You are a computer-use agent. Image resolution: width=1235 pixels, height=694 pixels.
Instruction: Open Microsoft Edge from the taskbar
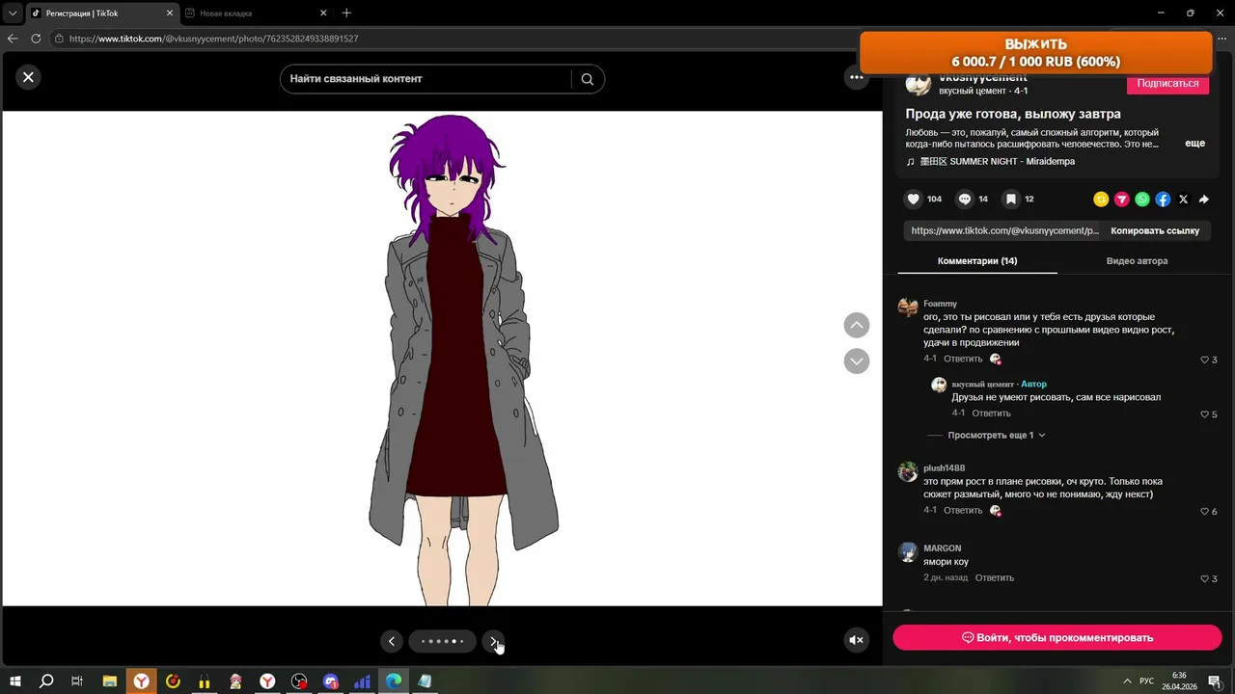coord(394,681)
